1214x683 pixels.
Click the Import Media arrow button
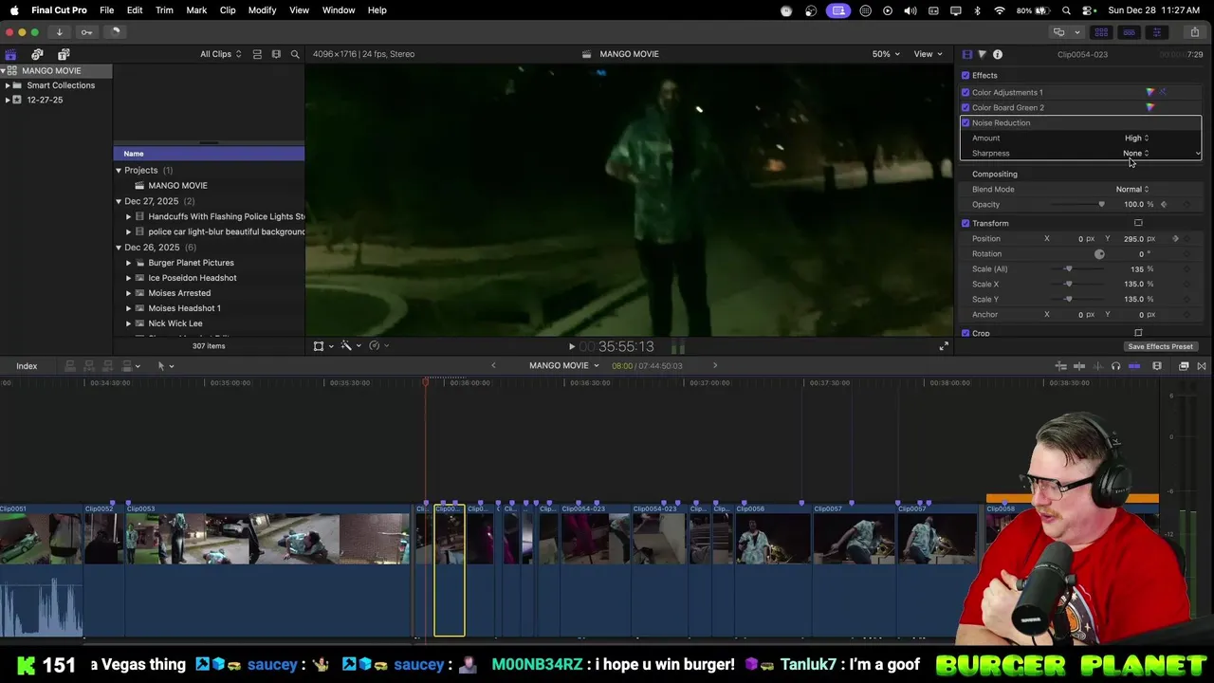[59, 32]
